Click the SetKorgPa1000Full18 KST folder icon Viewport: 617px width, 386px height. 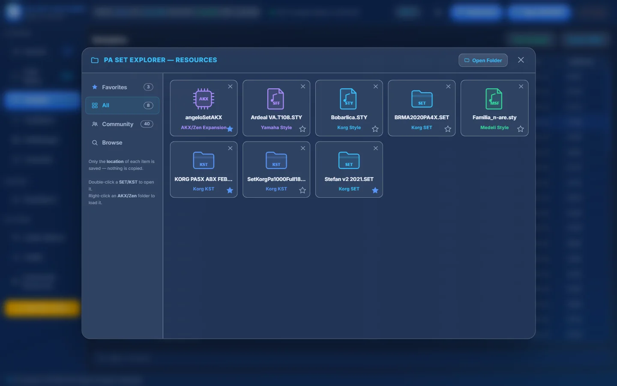(x=276, y=160)
